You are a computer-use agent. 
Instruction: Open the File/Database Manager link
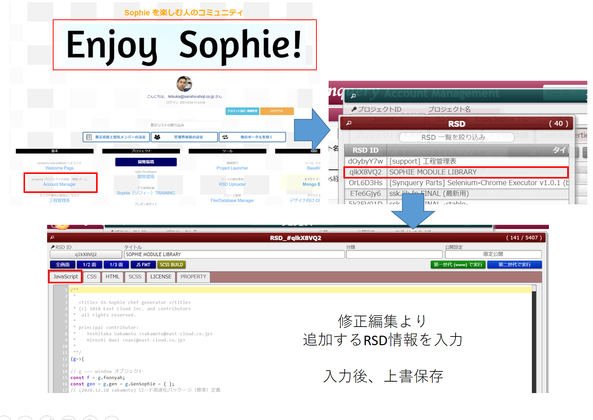point(232,201)
